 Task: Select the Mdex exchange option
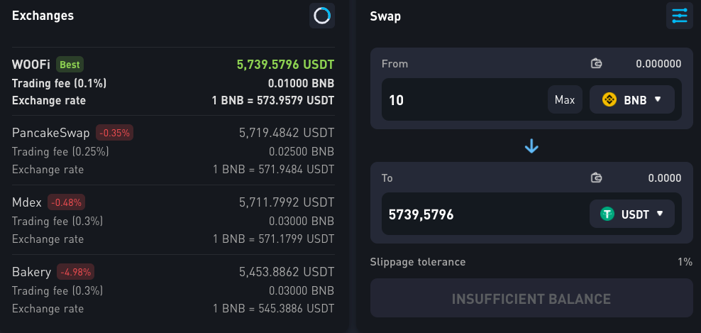pos(173,220)
